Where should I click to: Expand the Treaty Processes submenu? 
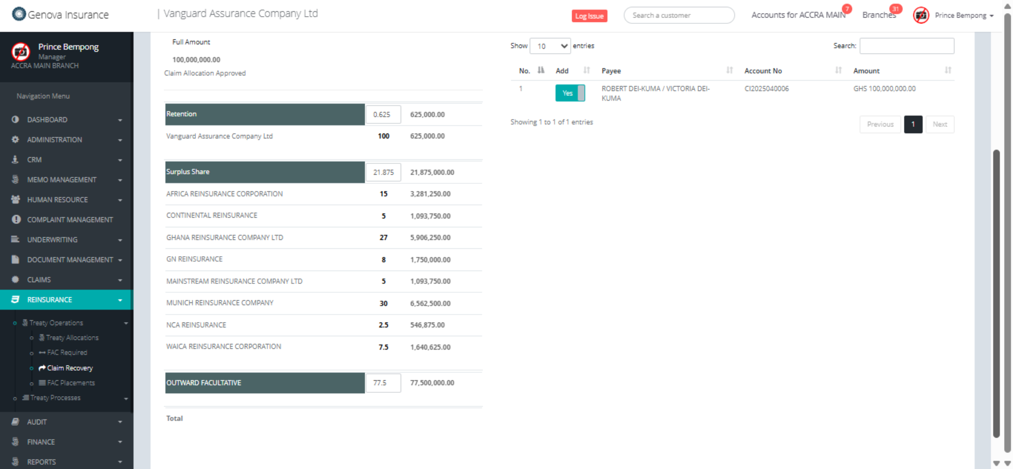[56, 398]
